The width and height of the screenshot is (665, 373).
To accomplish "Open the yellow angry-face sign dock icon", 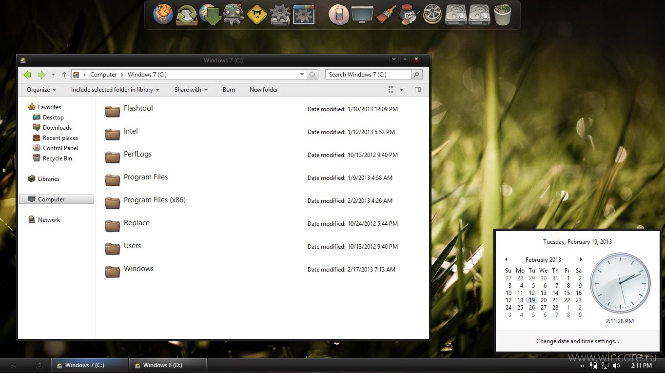I will point(257,14).
